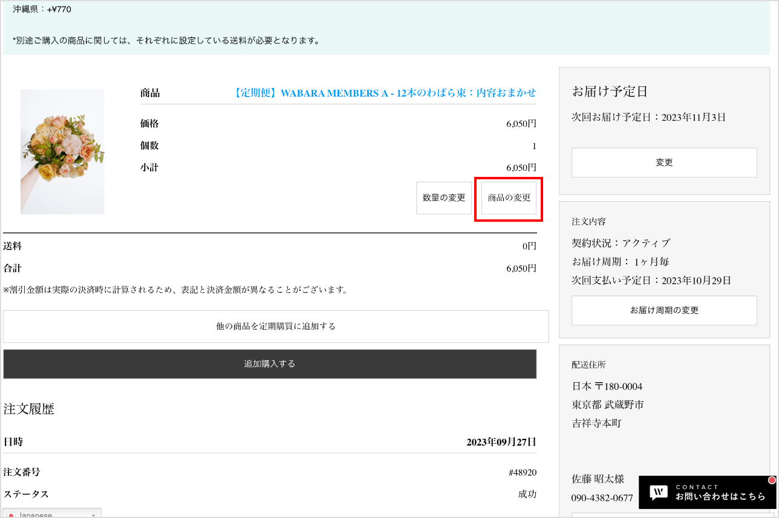The height and width of the screenshot is (518, 779).
Task: Click order number #48920
Action: [x=522, y=472]
